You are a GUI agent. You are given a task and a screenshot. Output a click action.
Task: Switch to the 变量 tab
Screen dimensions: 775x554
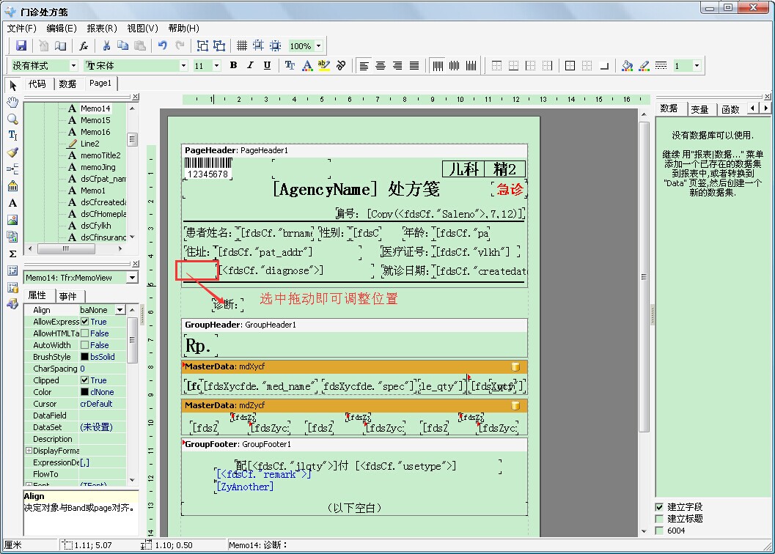(700, 109)
